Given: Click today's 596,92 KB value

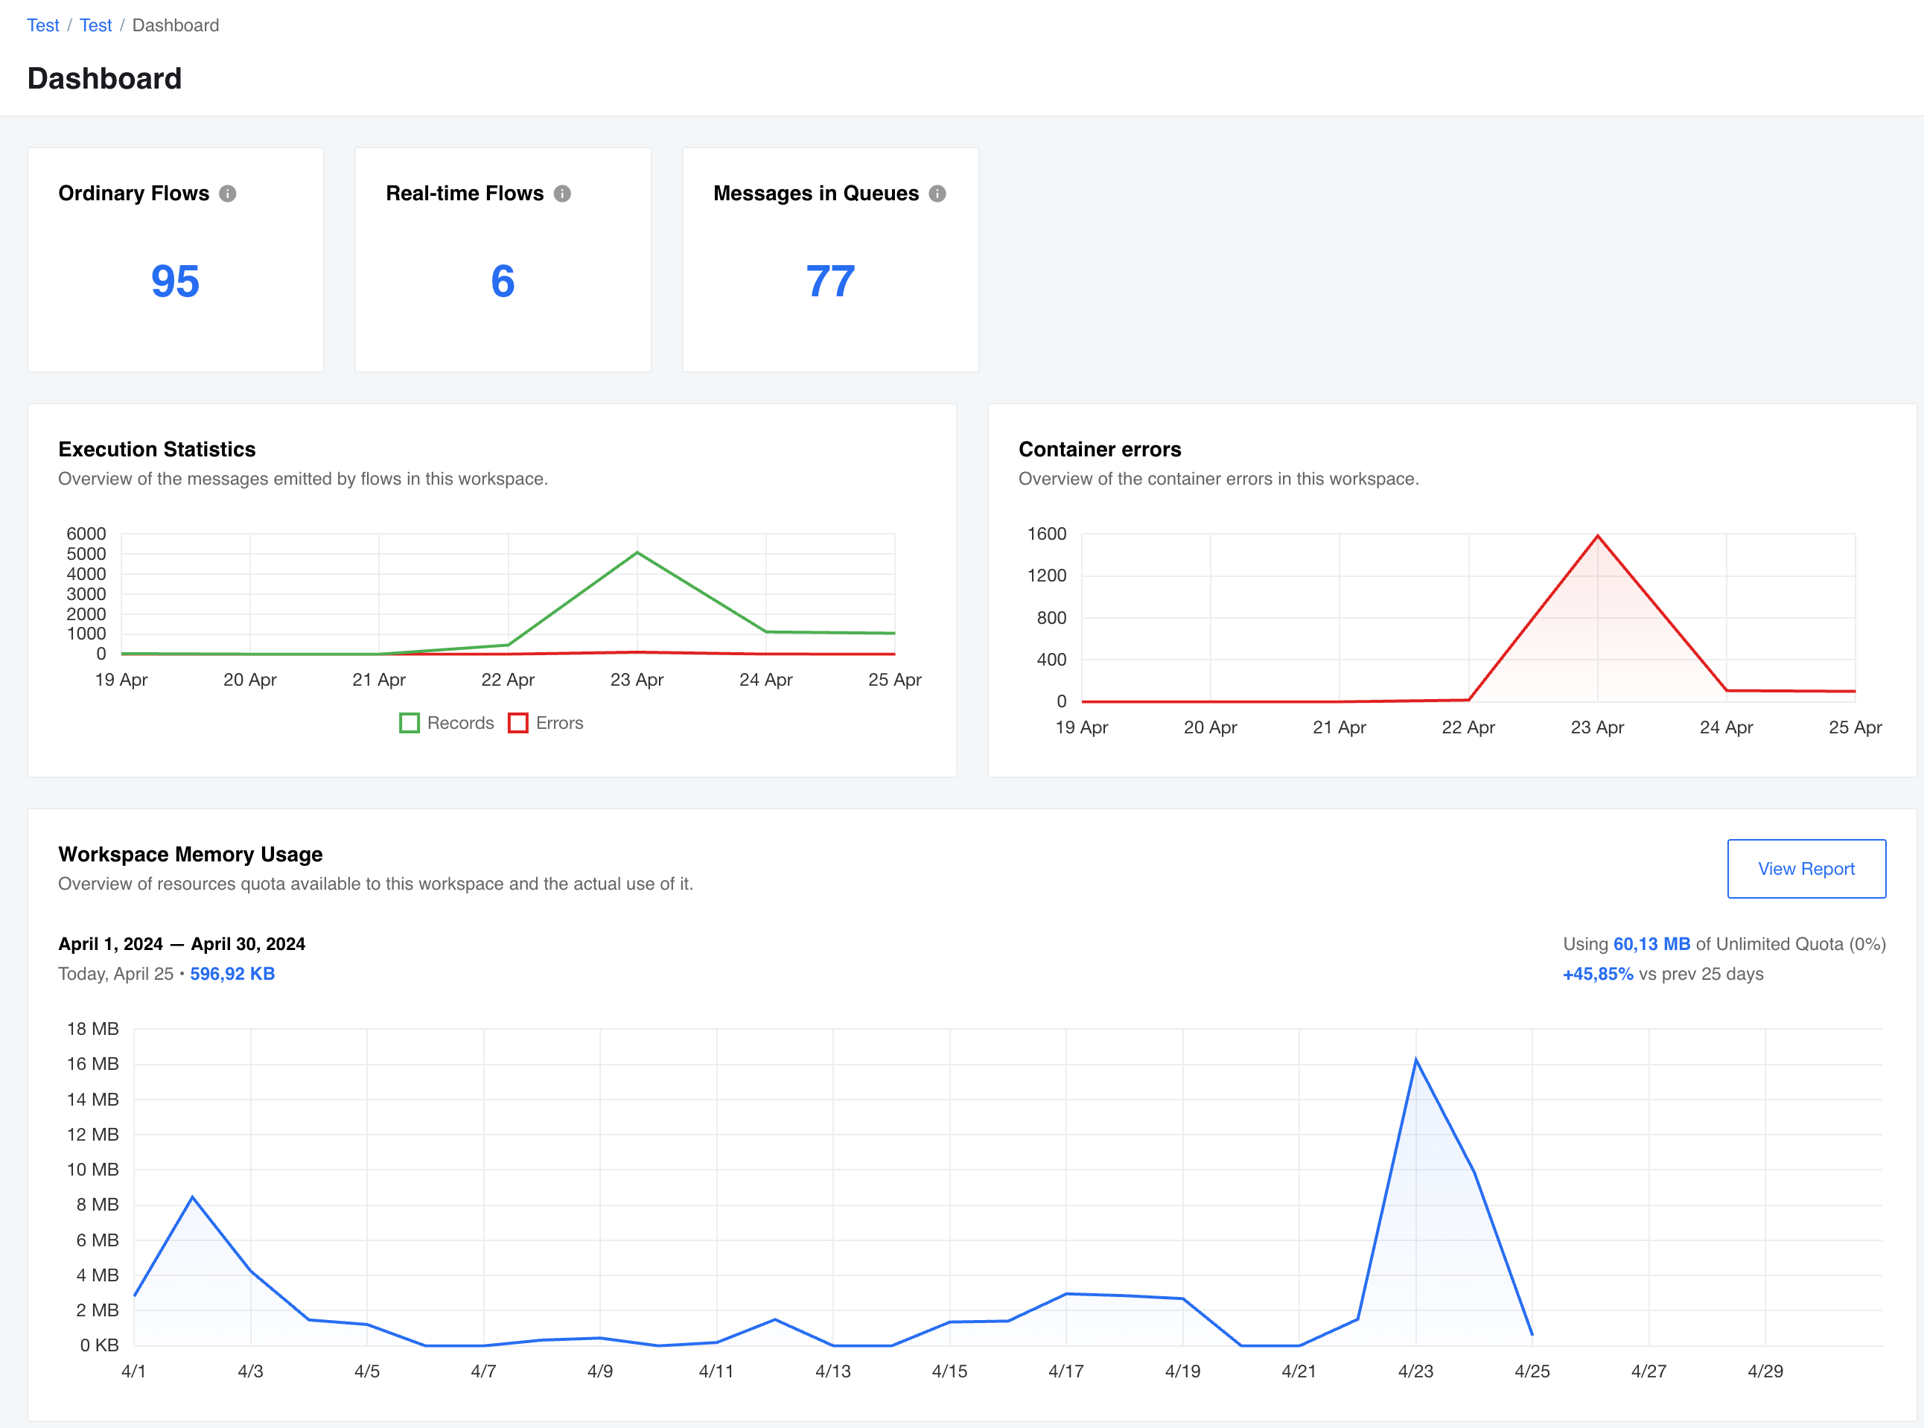Looking at the screenshot, I should point(232,973).
